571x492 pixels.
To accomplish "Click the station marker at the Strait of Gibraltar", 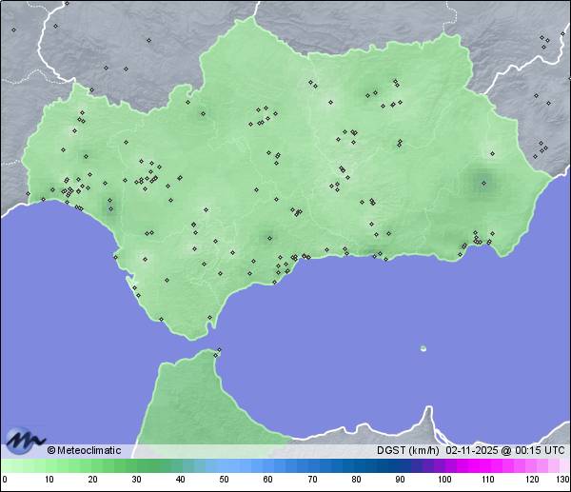I will pyautogui.click(x=219, y=351).
